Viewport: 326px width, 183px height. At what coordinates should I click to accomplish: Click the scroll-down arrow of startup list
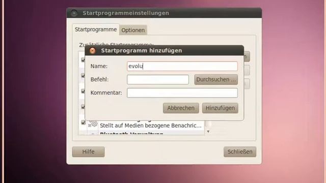point(208,132)
